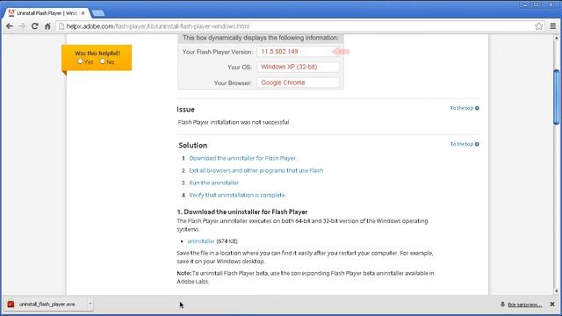Screen dimensions: 562x316
Task: Open Download the uninstaller for Flash Player link
Action: pos(242,158)
